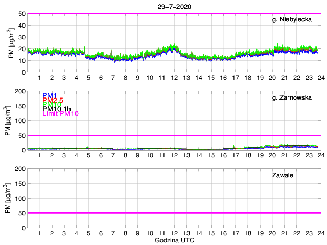327x245 pixels.
Task: Select the g. Zarnowska station label
Action: (x=292, y=97)
